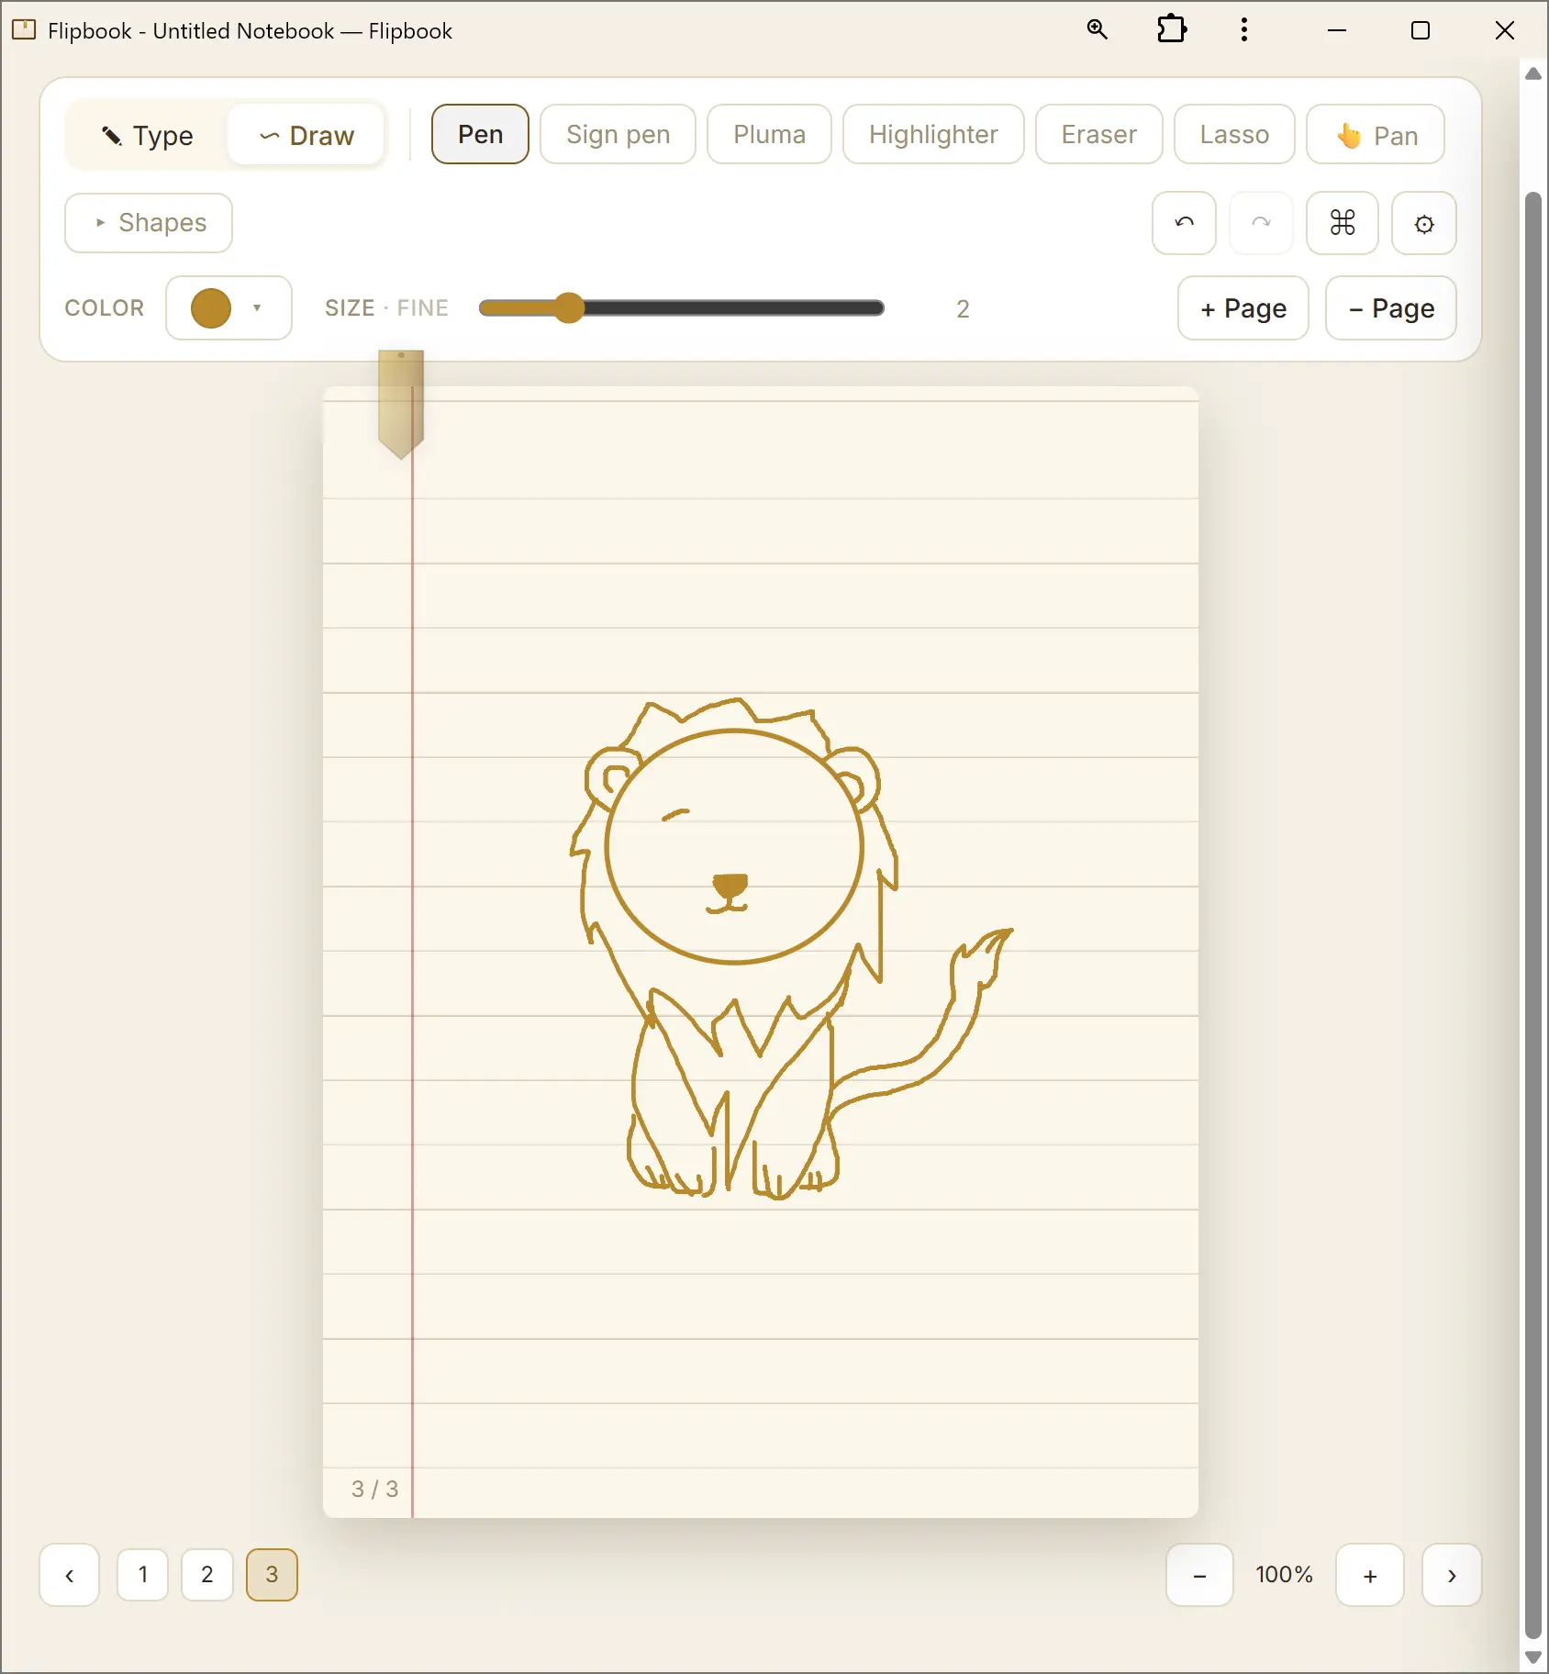
Task: Select the Pen tool
Action: (x=480, y=134)
